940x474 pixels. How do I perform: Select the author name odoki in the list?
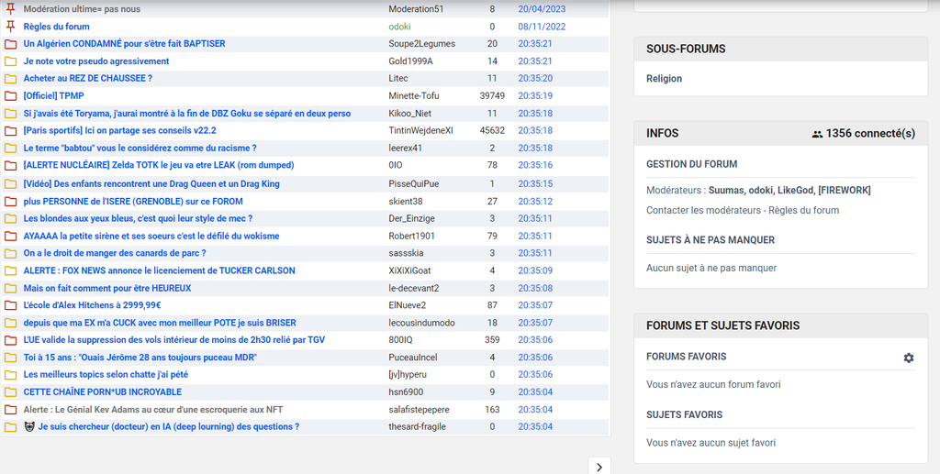coord(399,27)
